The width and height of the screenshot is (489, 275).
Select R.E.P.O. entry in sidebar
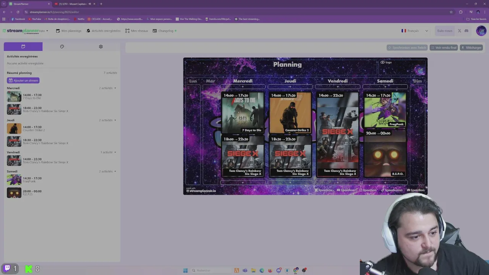tap(61, 193)
